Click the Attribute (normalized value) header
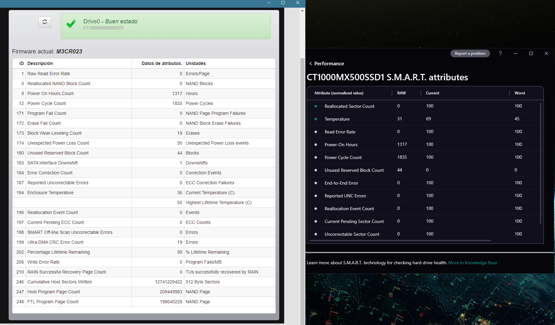Screen dimensions: 555x325 [x=339, y=93]
